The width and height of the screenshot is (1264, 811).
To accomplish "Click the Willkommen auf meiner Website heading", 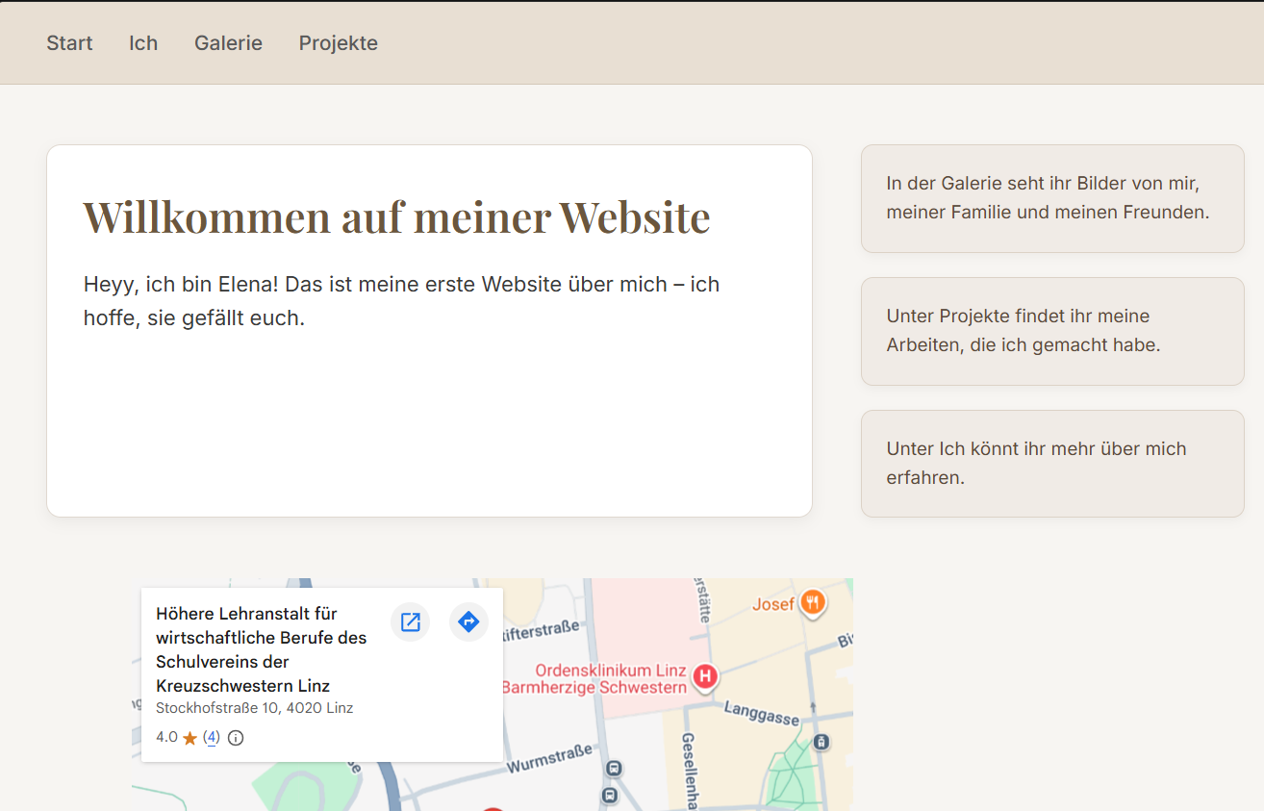I will (396, 216).
